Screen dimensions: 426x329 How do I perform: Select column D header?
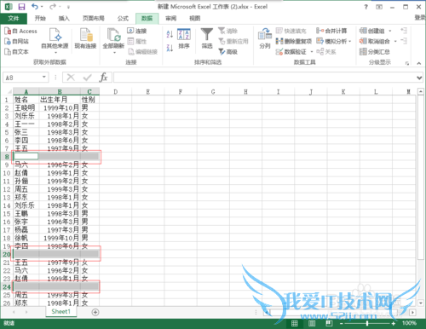tap(116, 92)
